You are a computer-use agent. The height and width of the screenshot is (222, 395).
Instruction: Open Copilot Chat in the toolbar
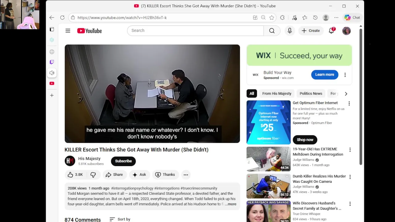(352, 18)
